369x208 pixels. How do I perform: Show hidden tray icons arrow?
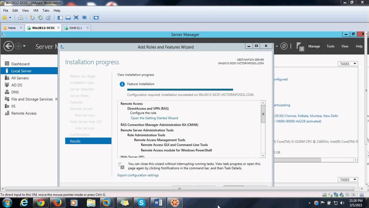point(310,203)
